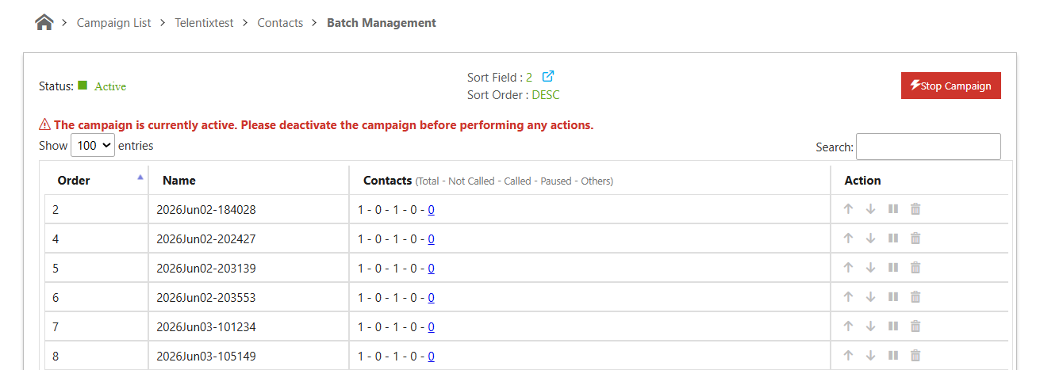
Task: Open Others count link for 2026Jun02-184028
Action: [x=432, y=210]
